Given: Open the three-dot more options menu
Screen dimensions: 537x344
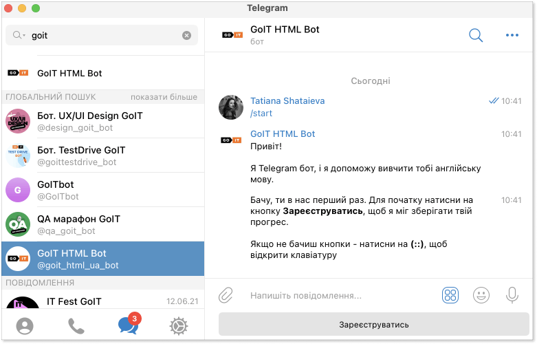Looking at the screenshot, I should tap(512, 35).
